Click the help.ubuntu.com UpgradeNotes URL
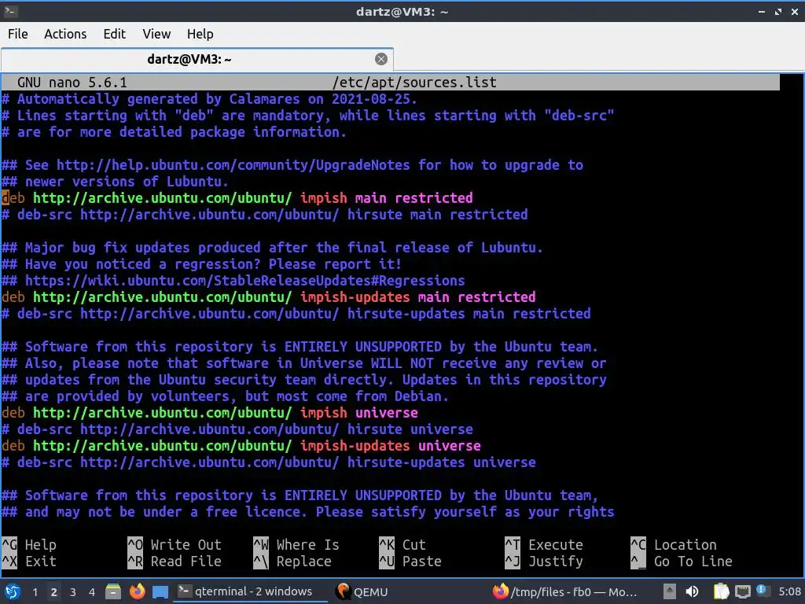This screenshot has width=805, height=604. tap(233, 165)
